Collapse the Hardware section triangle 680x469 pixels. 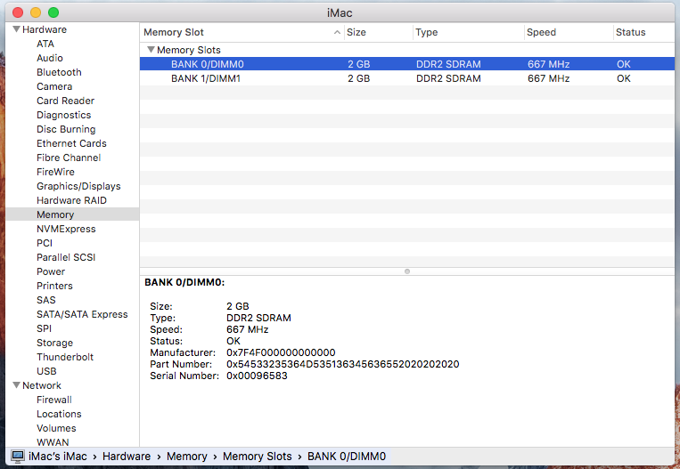[x=16, y=29]
